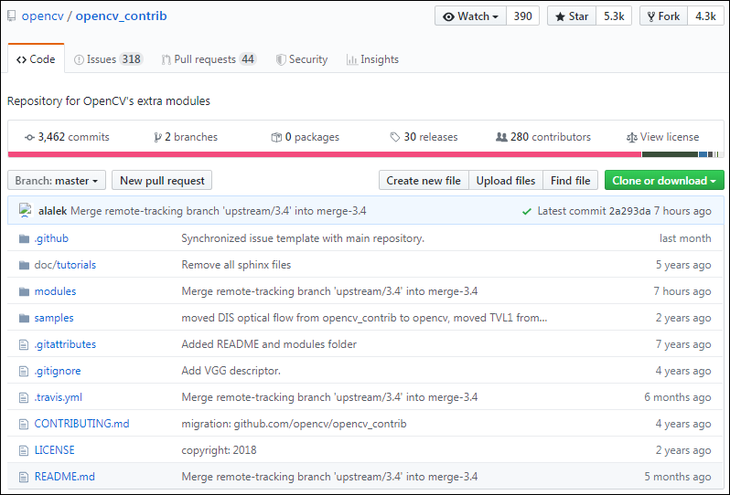This screenshot has width=730, height=495.
Task: Open the README.md file
Action: [x=65, y=477]
